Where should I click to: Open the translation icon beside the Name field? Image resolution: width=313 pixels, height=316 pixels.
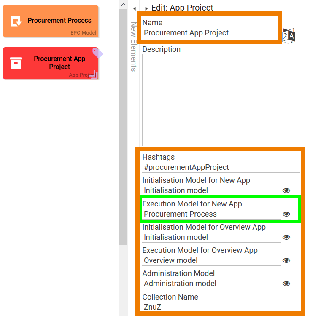click(x=289, y=35)
